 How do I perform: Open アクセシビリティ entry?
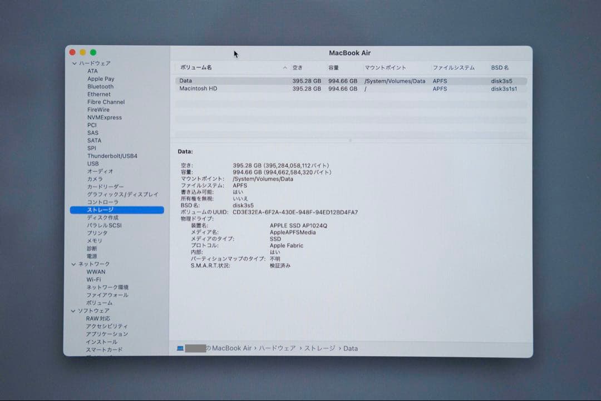[107, 326]
